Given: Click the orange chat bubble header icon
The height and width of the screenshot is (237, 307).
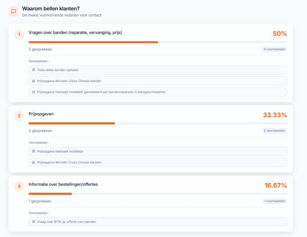Looking at the screenshot, I should pyautogui.click(x=13, y=11).
